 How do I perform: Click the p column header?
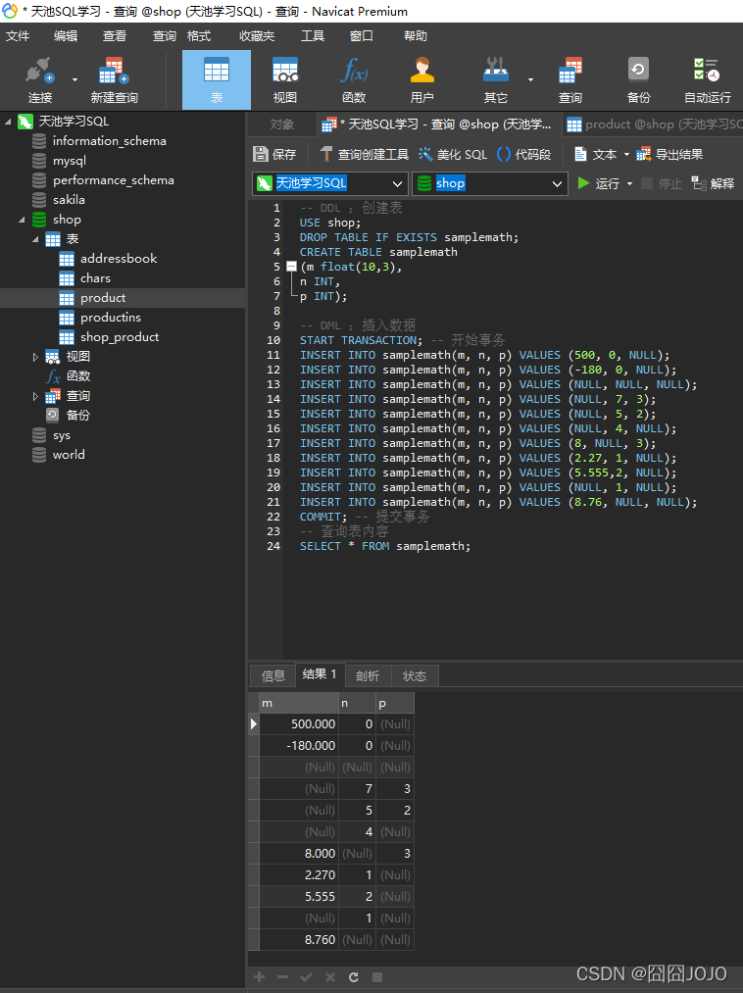coord(395,703)
